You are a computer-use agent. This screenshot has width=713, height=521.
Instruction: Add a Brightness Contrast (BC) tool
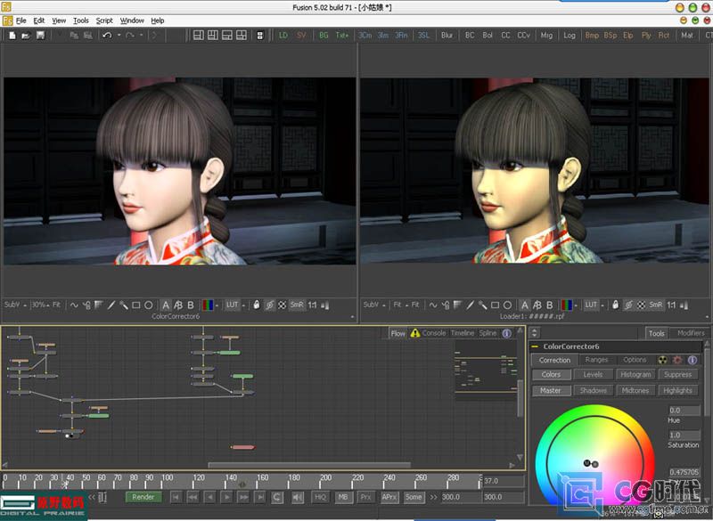(x=470, y=35)
